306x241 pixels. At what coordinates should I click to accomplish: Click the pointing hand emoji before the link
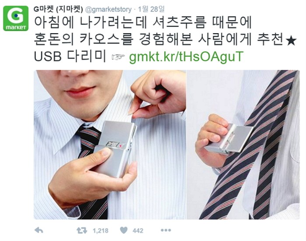[118, 57]
